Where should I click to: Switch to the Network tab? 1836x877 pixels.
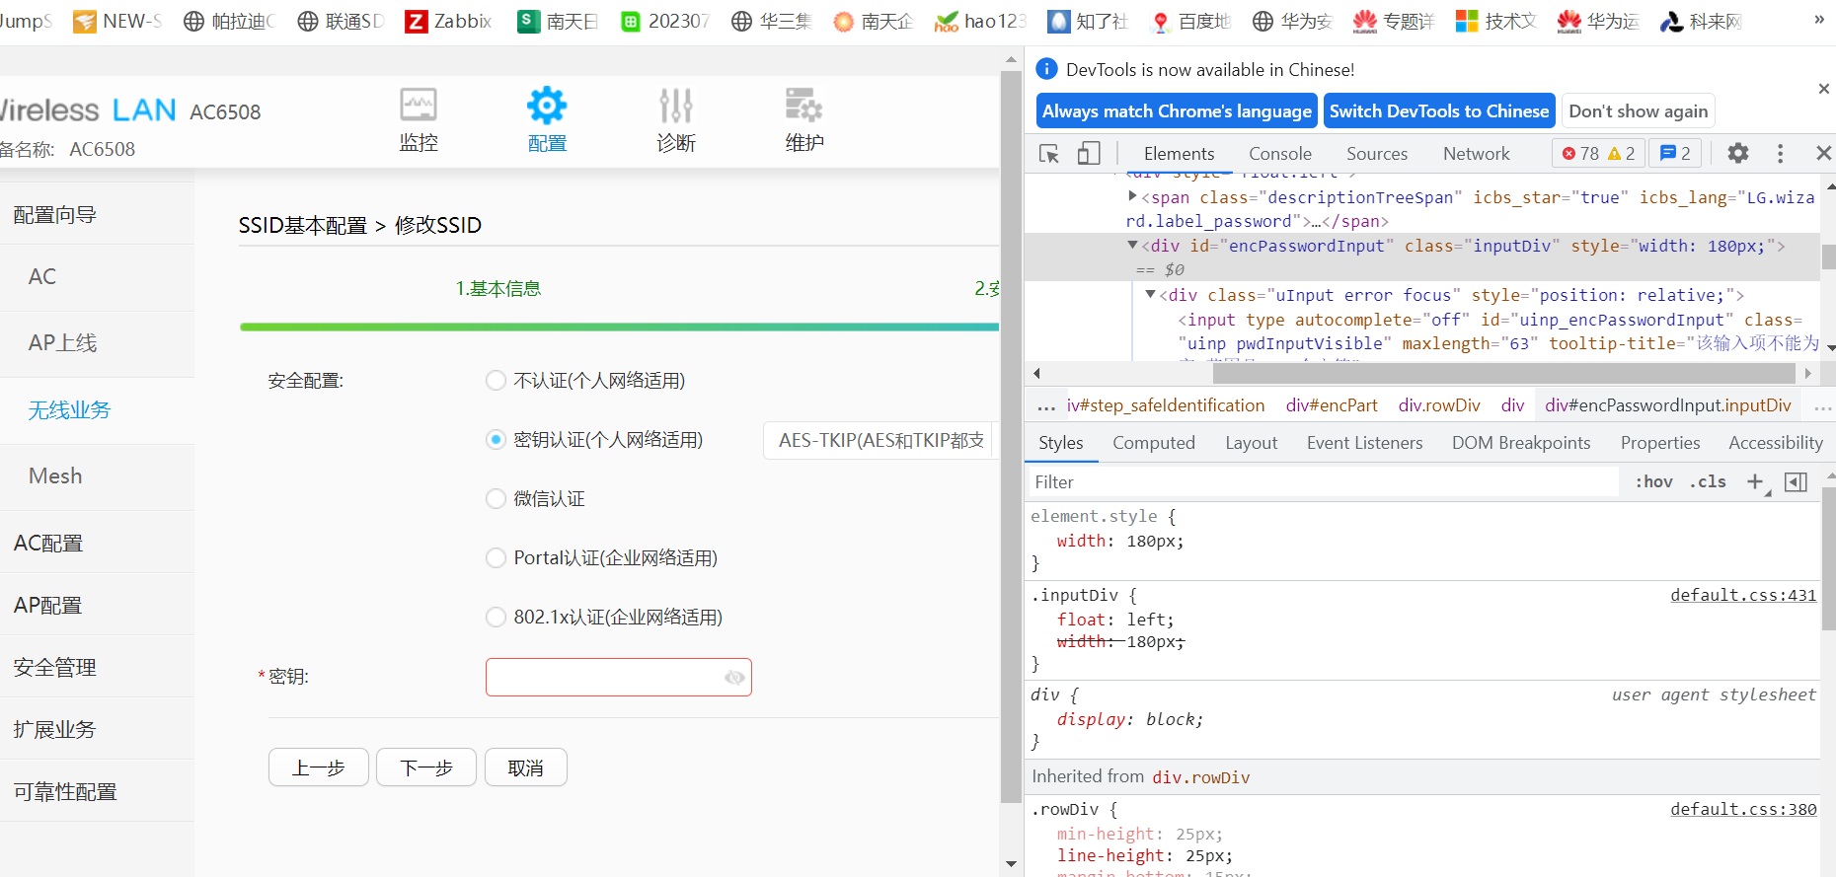click(1477, 153)
